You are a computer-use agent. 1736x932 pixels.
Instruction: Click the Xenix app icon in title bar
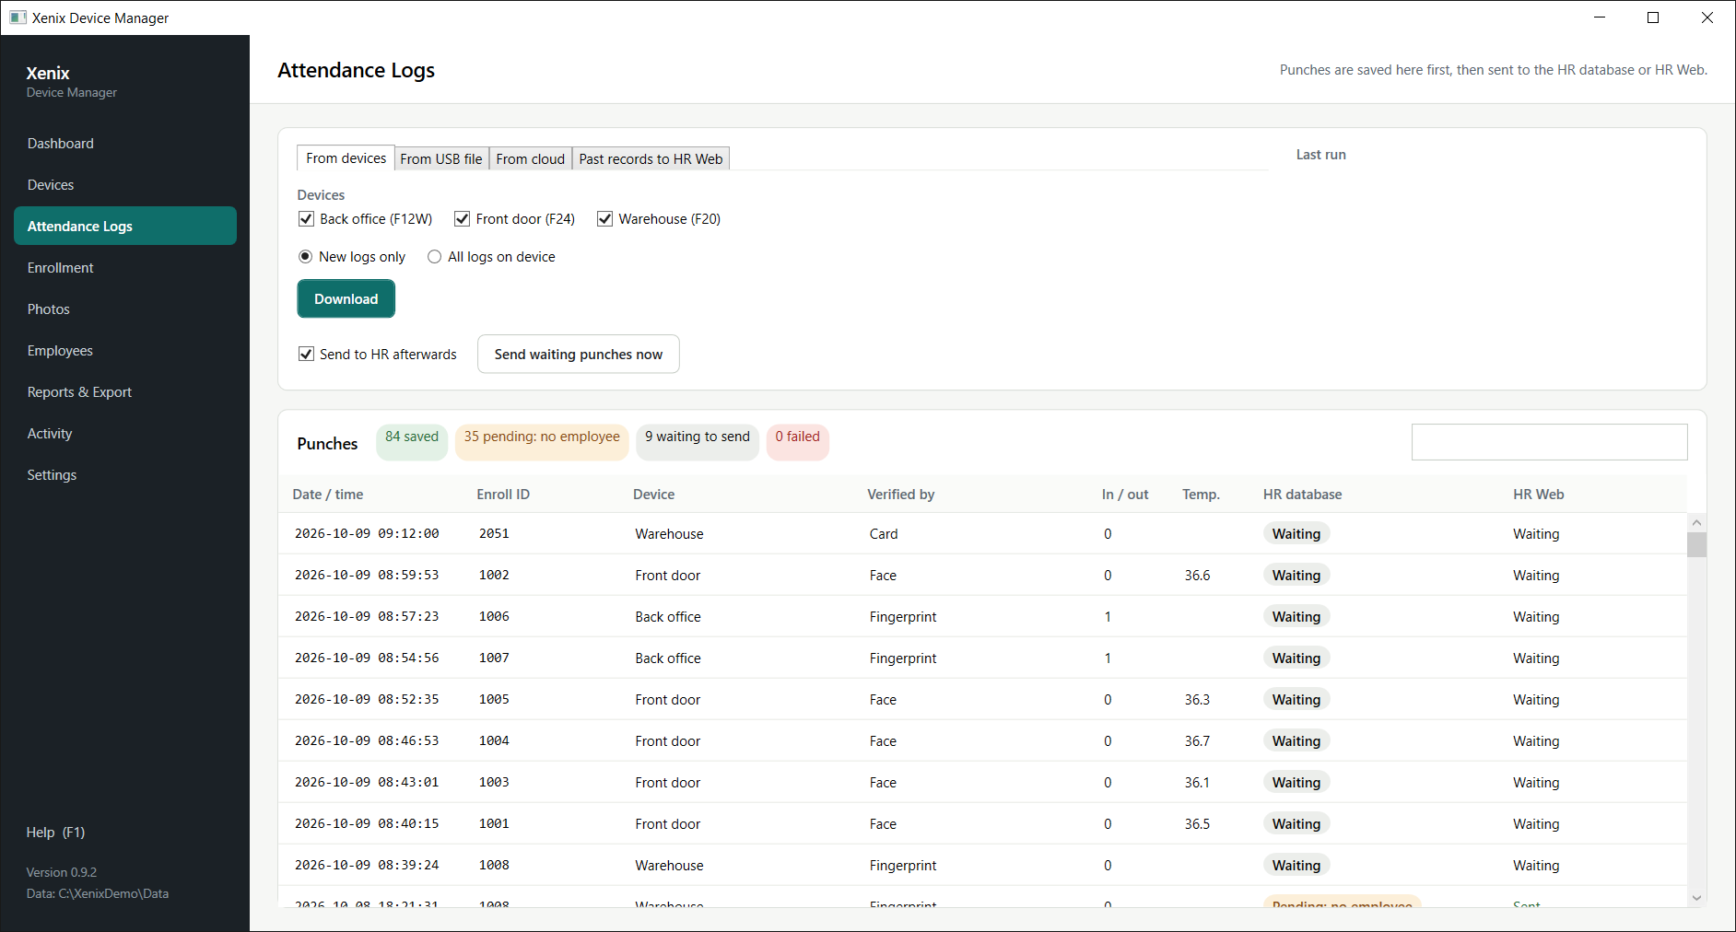(18, 17)
